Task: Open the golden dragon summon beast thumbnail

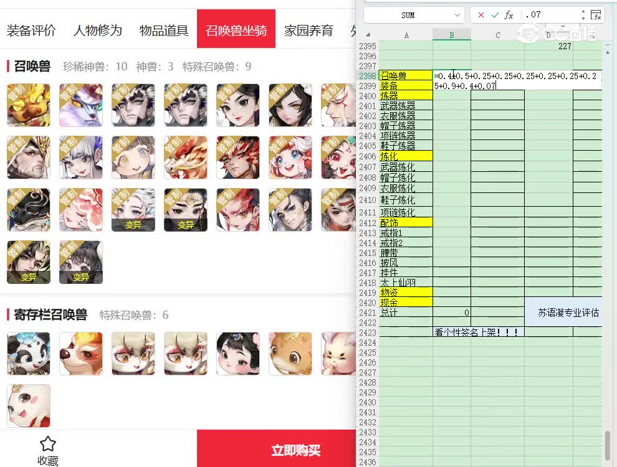Action: [x=186, y=158]
